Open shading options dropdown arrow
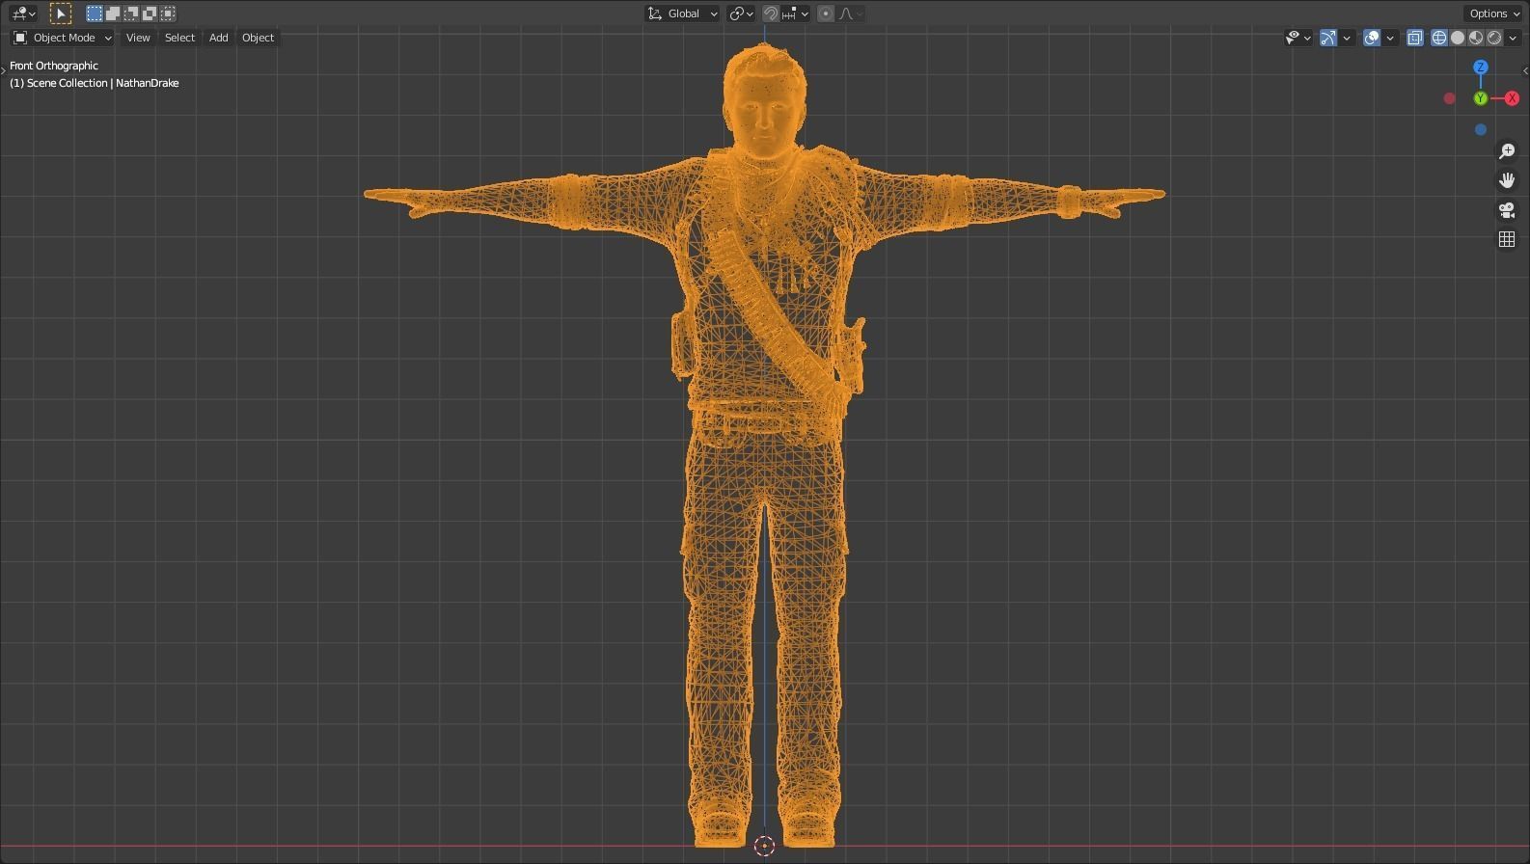 [x=1513, y=38]
